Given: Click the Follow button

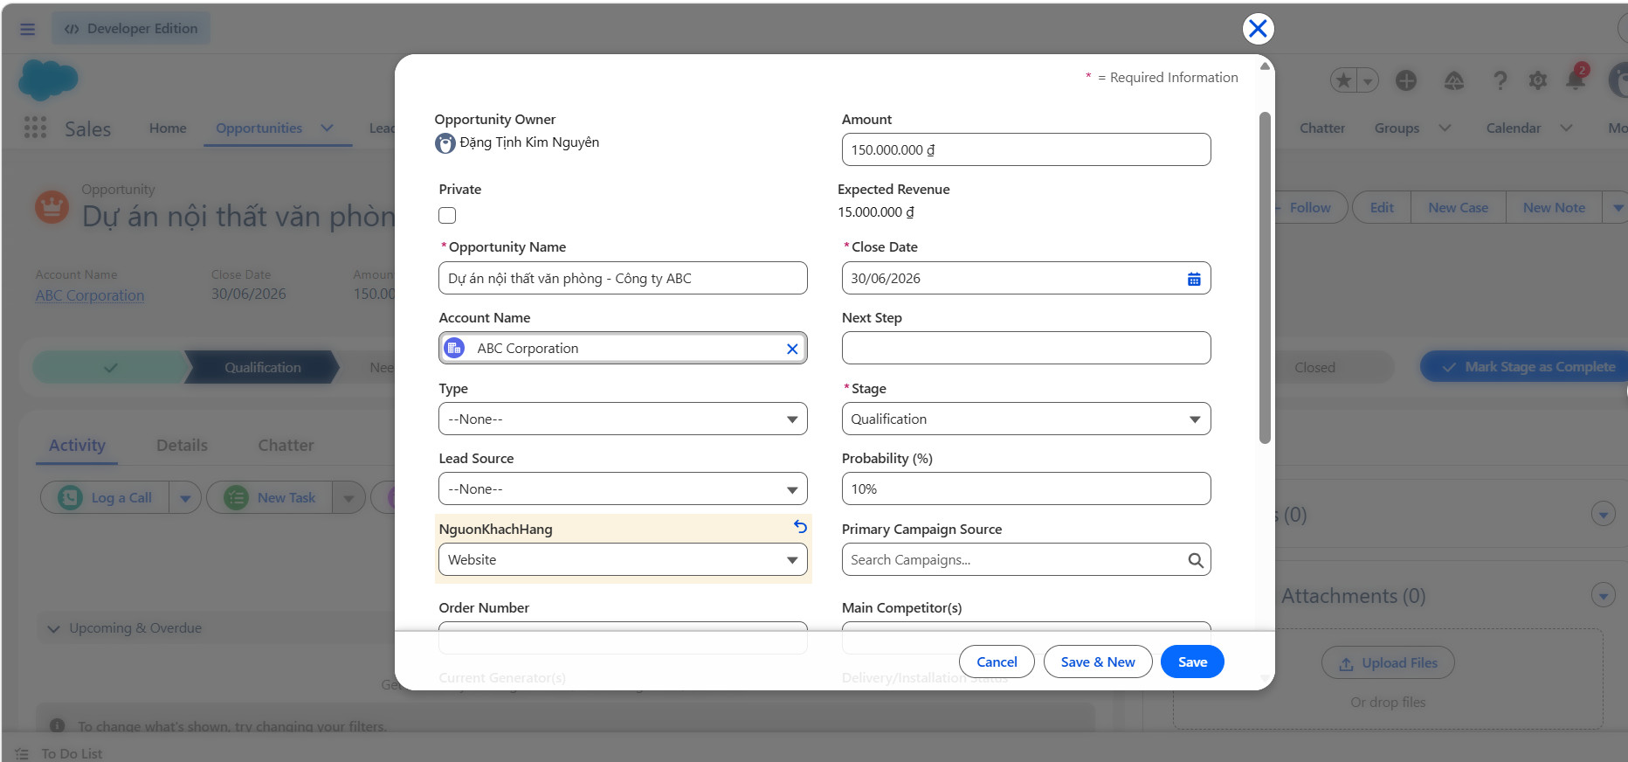Looking at the screenshot, I should click(x=1310, y=208).
